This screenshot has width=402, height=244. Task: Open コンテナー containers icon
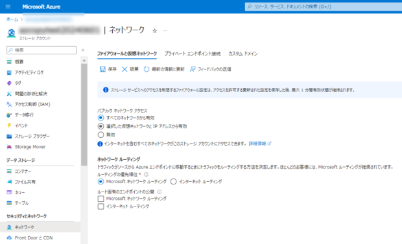[9, 171]
